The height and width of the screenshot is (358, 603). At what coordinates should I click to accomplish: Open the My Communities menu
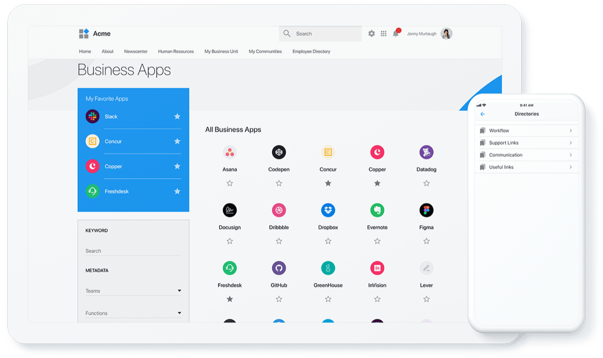click(265, 51)
